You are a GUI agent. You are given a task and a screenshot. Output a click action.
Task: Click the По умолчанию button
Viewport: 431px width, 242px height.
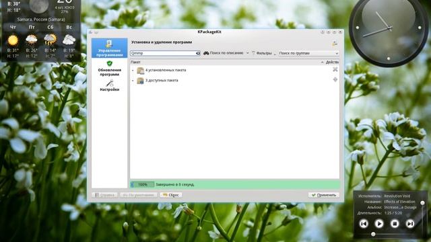[139, 195]
